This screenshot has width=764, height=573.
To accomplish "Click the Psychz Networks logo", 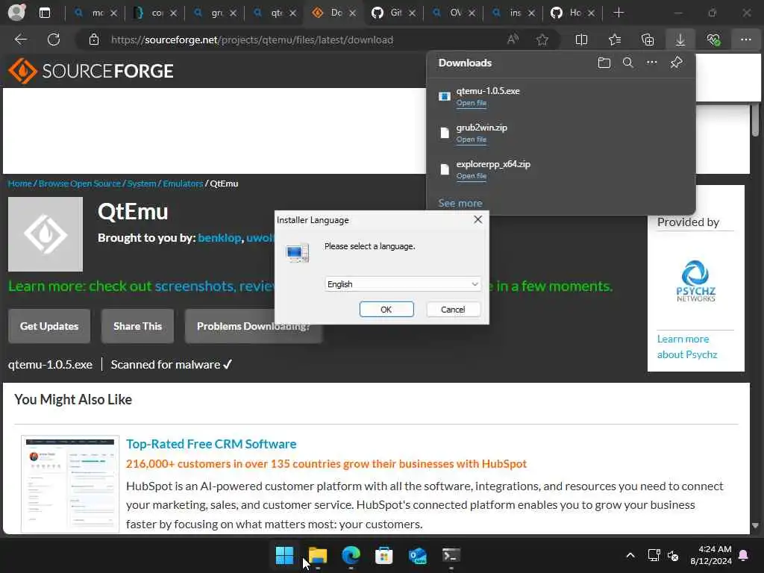I will point(695,281).
